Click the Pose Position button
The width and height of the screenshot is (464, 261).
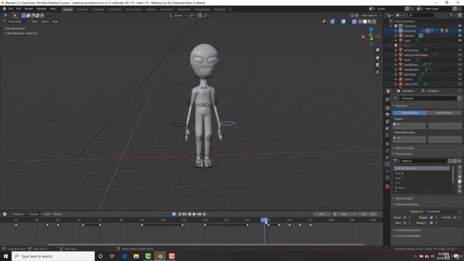tap(410, 113)
